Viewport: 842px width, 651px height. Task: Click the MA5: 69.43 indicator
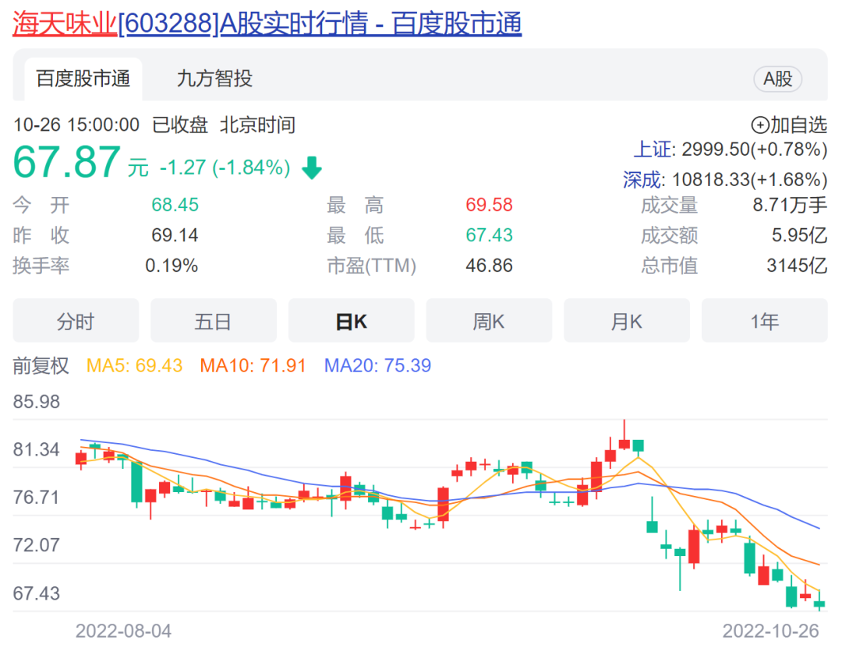coord(134,366)
